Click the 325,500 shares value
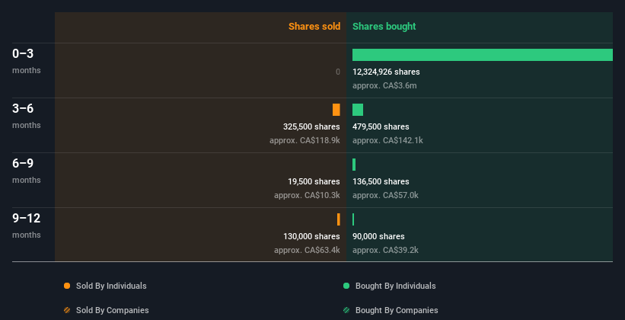The image size is (625, 320). (311, 127)
